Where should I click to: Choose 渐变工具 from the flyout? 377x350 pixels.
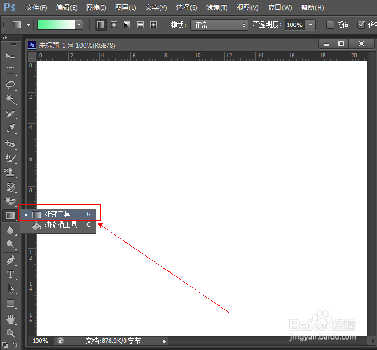coord(58,215)
